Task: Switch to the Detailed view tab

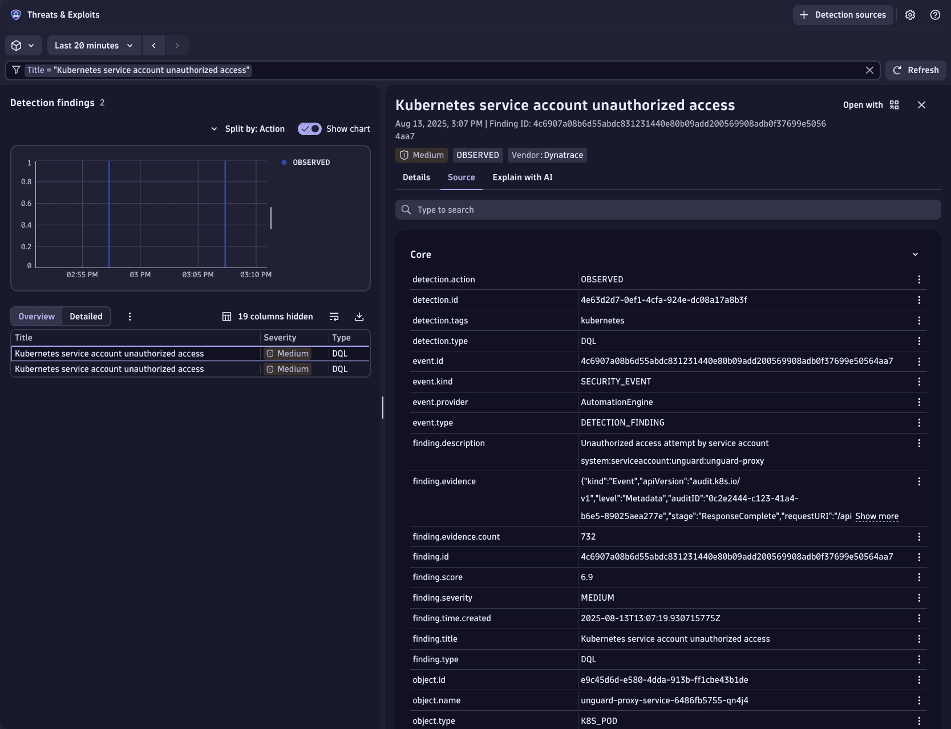Action: tap(86, 317)
